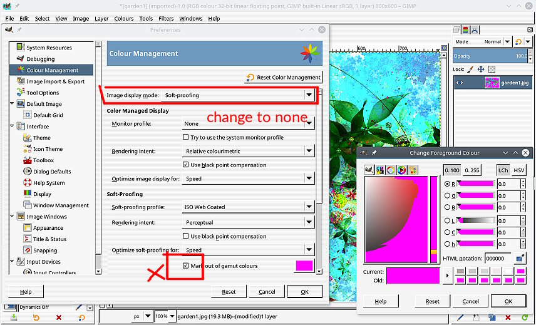The image size is (536, 325).
Task: Open the Perceptual rendering intent dropdown
Action: click(x=248, y=222)
